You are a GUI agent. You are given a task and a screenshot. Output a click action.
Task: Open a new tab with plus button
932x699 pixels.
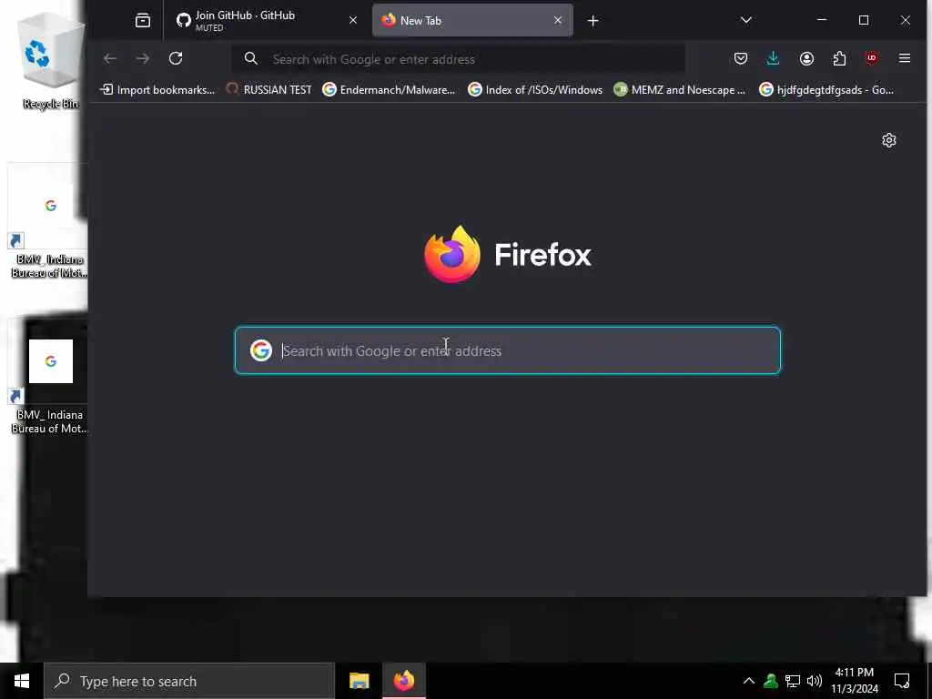click(593, 21)
